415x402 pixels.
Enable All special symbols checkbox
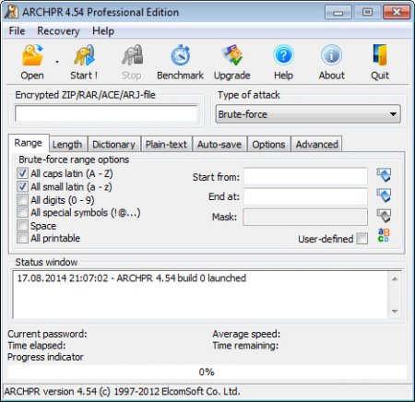pyautogui.click(x=22, y=212)
